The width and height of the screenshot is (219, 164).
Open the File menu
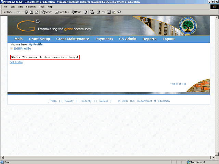pyautogui.click(x=5, y=6)
